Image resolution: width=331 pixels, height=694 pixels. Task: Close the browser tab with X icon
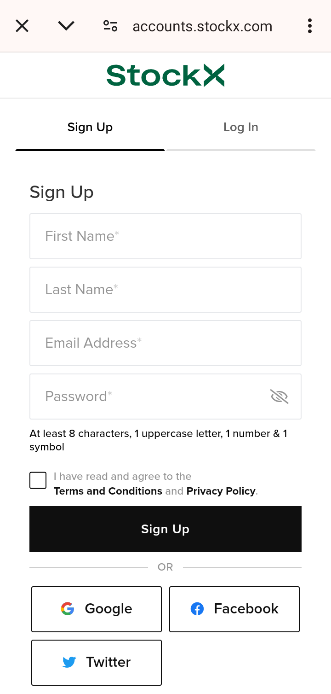tap(22, 26)
